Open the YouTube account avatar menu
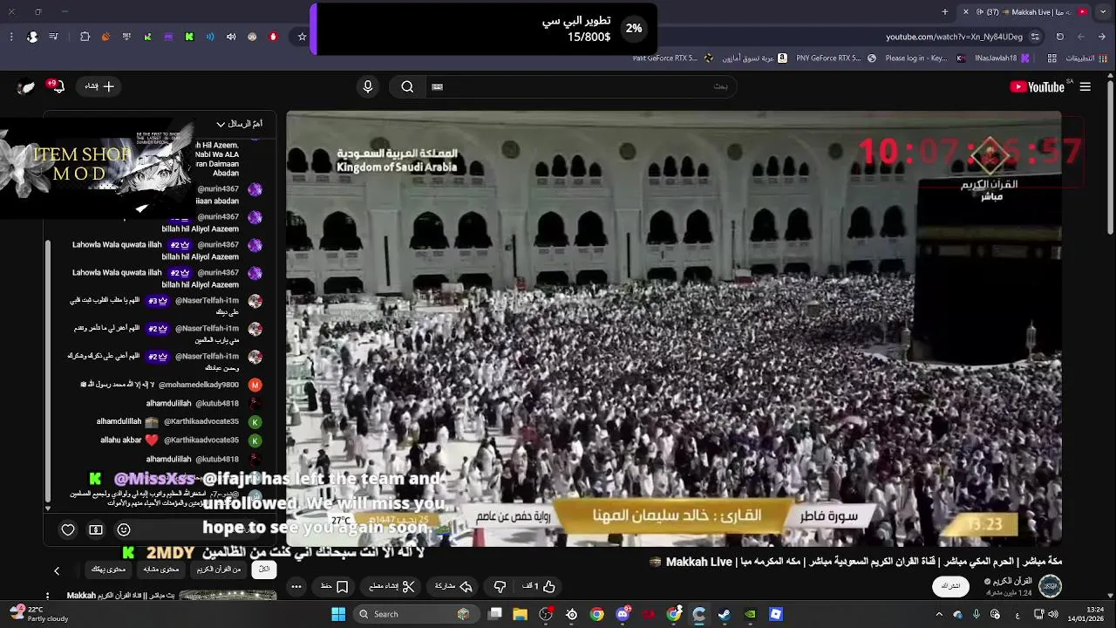 point(26,86)
